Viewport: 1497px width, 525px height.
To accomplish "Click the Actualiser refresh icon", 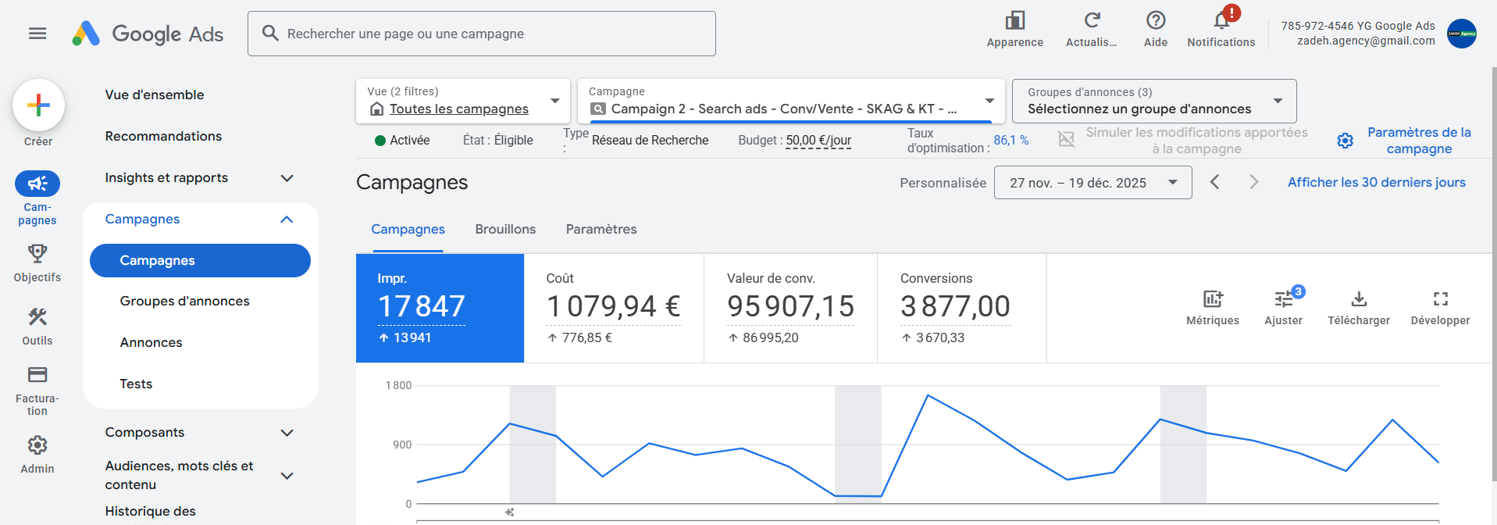I will point(1092,20).
